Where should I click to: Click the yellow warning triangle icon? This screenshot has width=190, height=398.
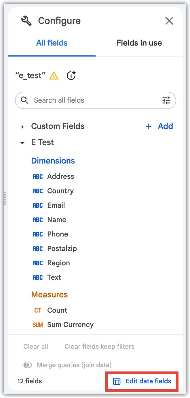point(54,76)
